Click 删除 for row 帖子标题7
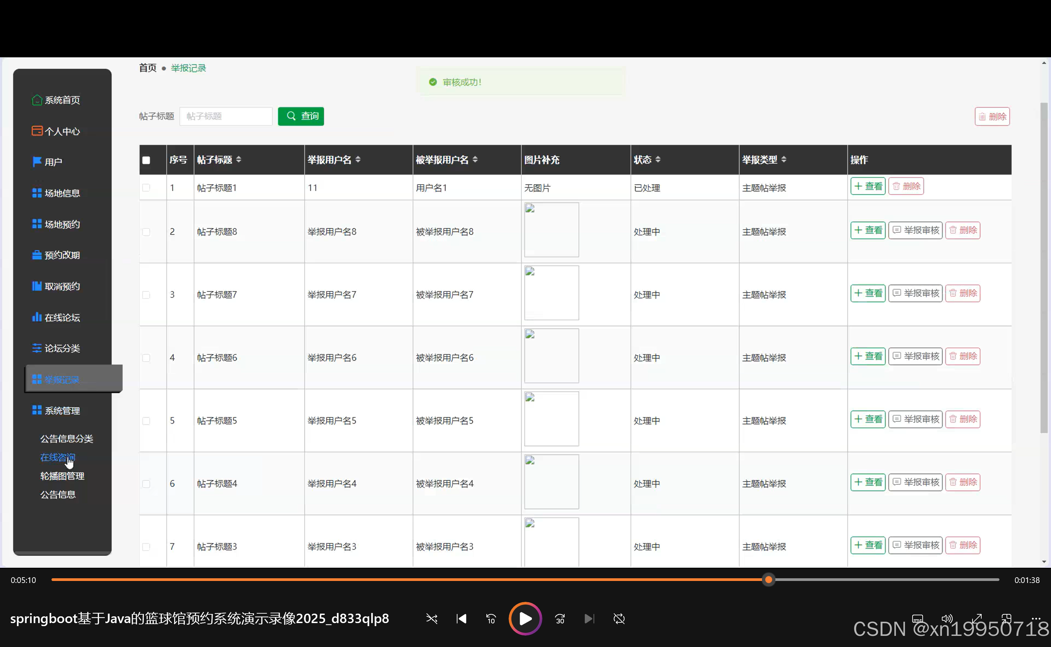Image resolution: width=1051 pixels, height=647 pixels. pos(962,293)
